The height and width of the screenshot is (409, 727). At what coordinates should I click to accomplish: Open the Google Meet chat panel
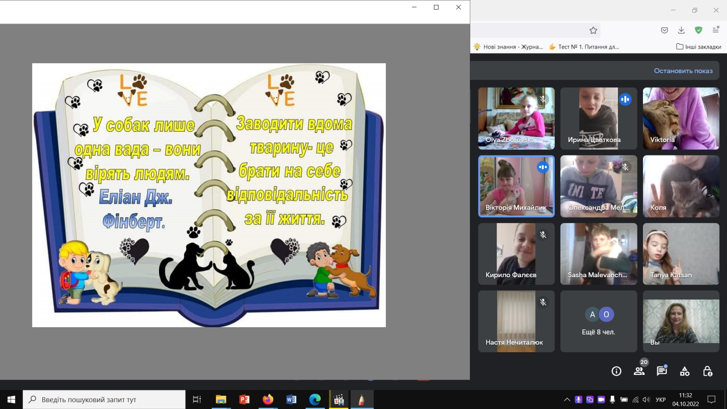pos(662,371)
